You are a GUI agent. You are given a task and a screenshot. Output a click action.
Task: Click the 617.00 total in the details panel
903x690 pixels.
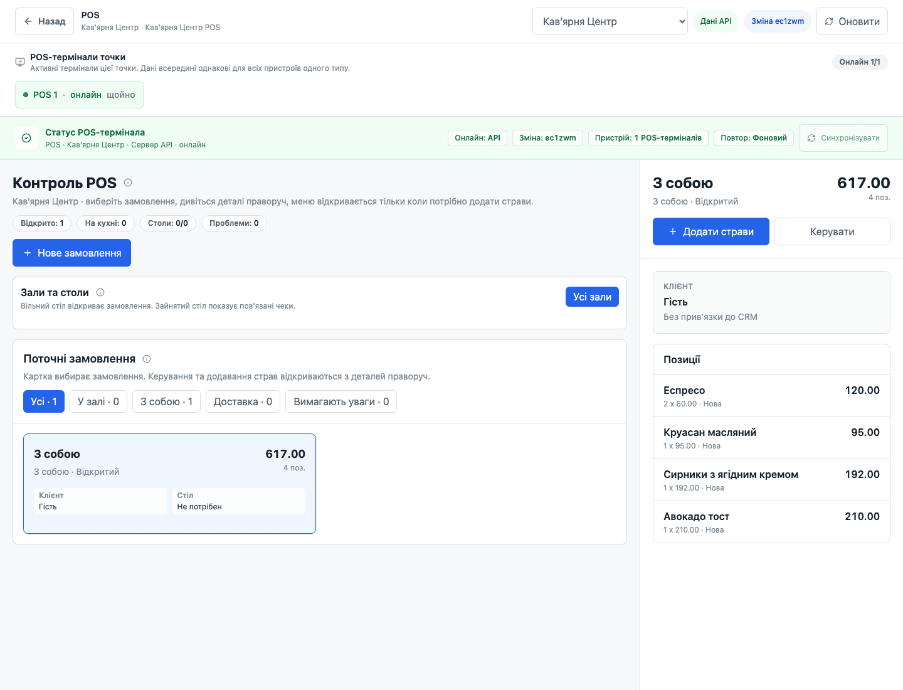click(x=863, y=183)
